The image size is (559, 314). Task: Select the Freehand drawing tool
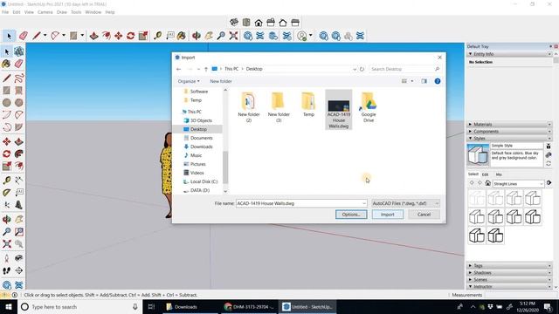pos(19,78)
